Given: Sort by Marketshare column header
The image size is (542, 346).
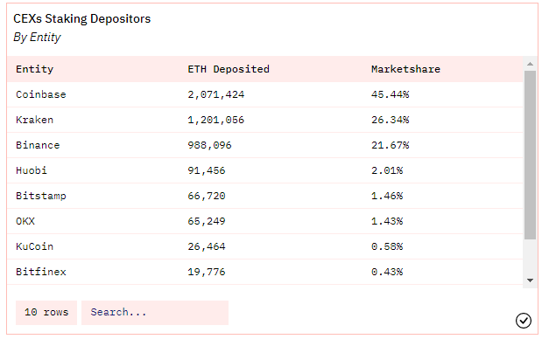Looking at the screenshot, I should [x=405, y=69].
